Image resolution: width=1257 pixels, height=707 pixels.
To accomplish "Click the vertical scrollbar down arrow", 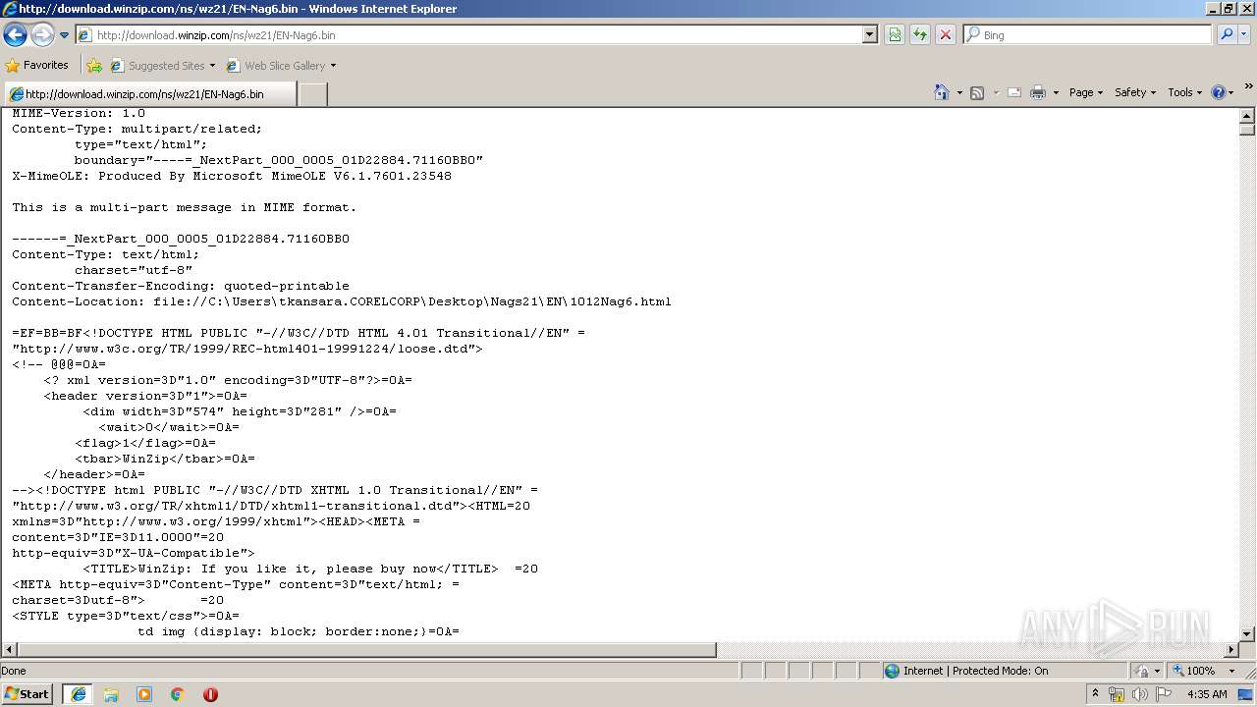I will click(x=1247, y=634).
